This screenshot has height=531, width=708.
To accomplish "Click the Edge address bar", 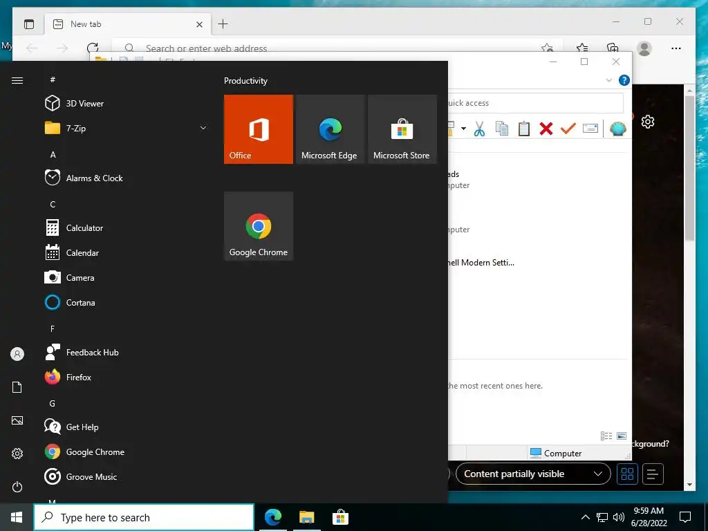I will pyautogui.click(x=337, y=48).
